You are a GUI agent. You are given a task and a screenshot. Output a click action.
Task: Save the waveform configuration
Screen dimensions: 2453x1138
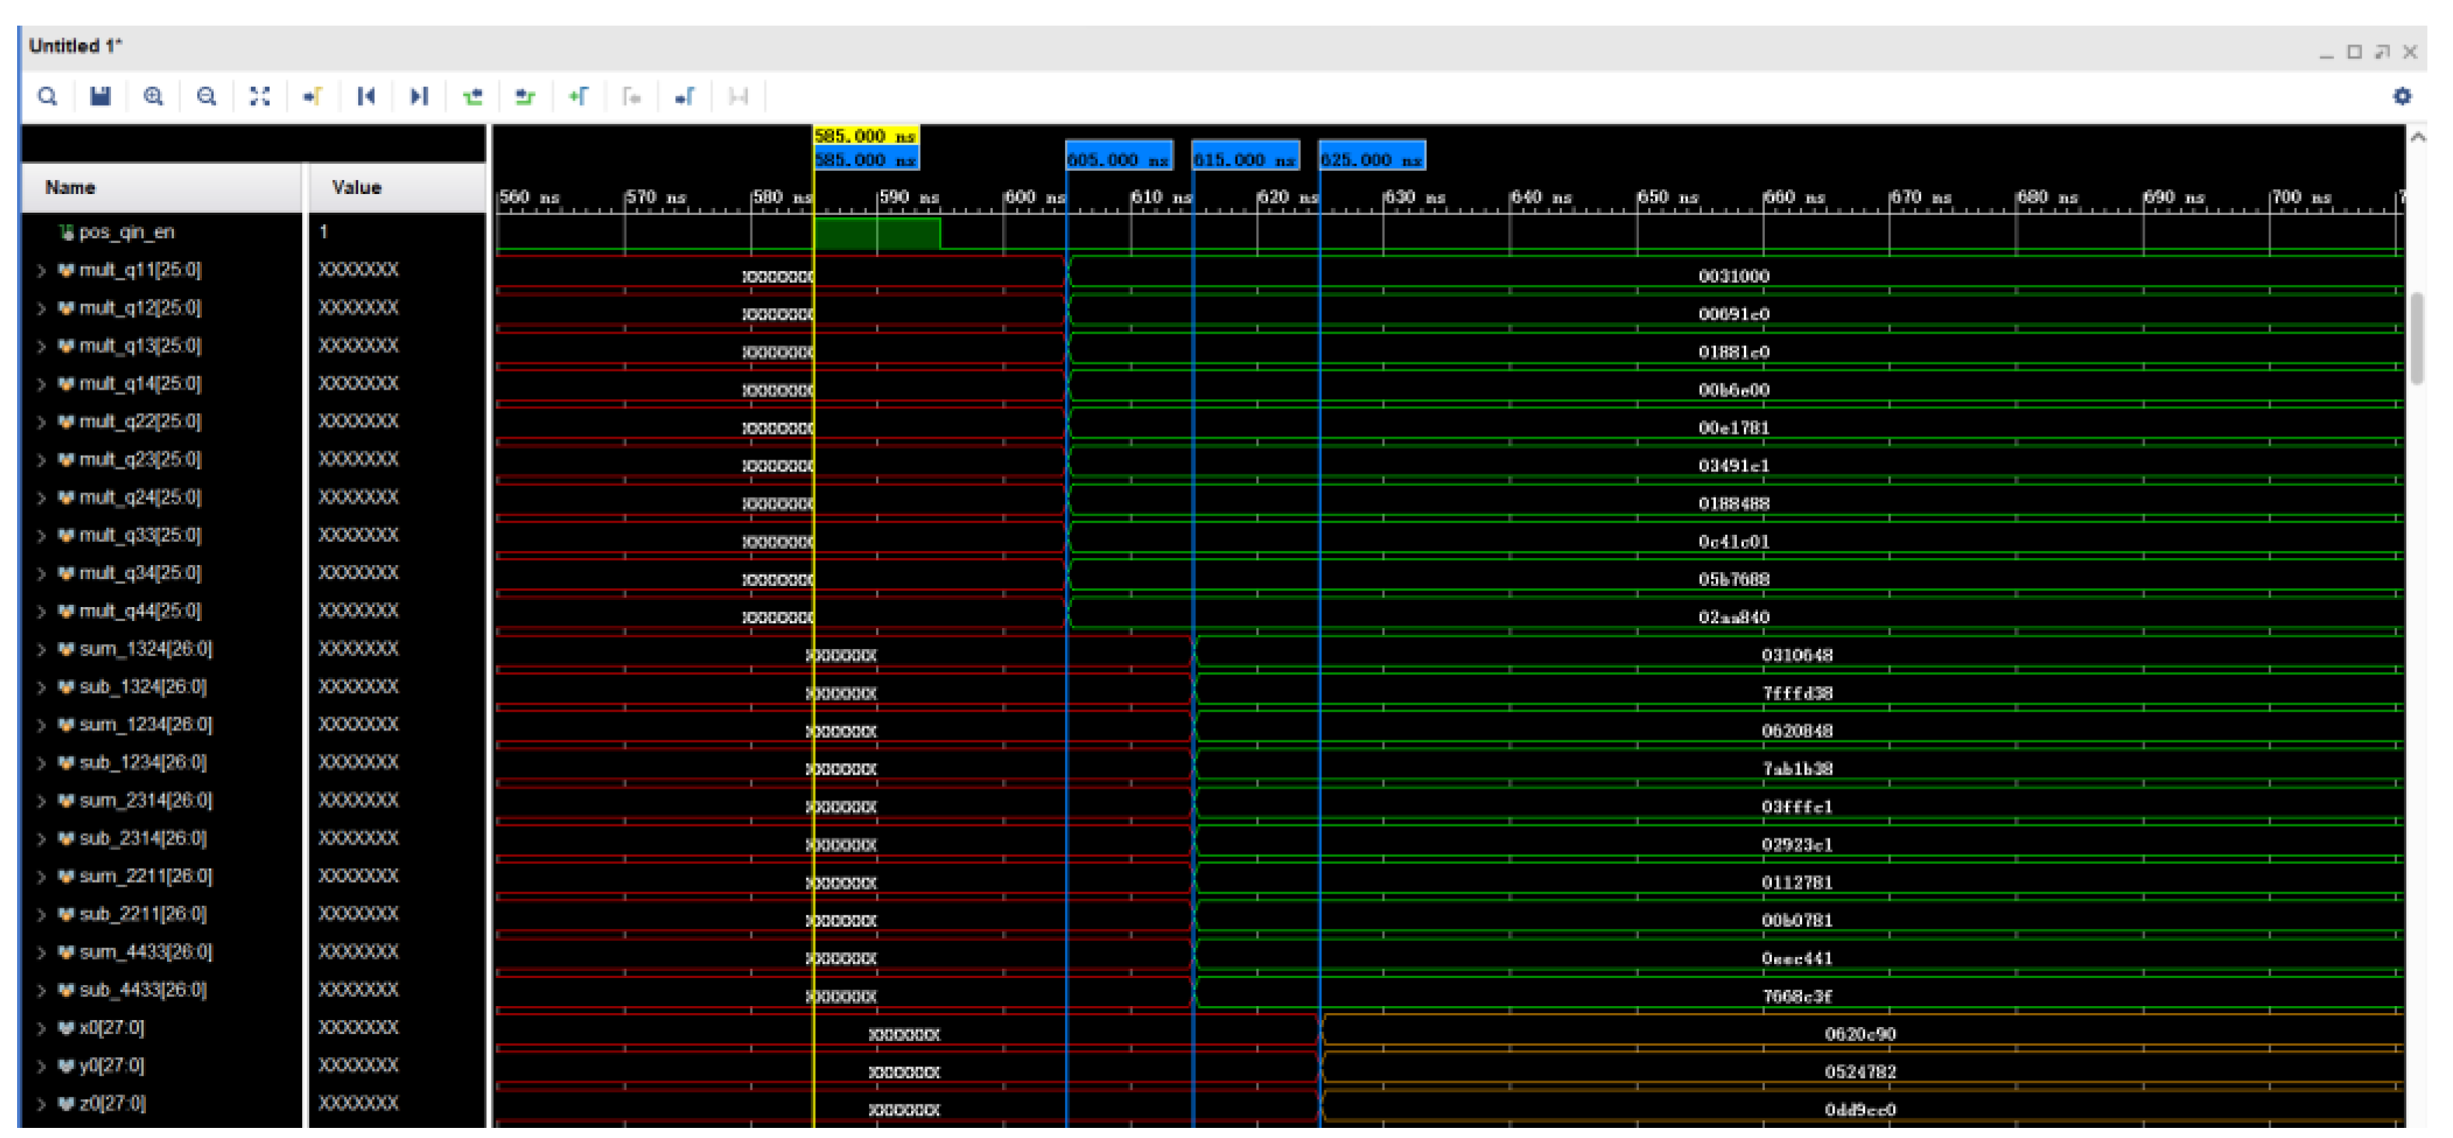(100, 96)
